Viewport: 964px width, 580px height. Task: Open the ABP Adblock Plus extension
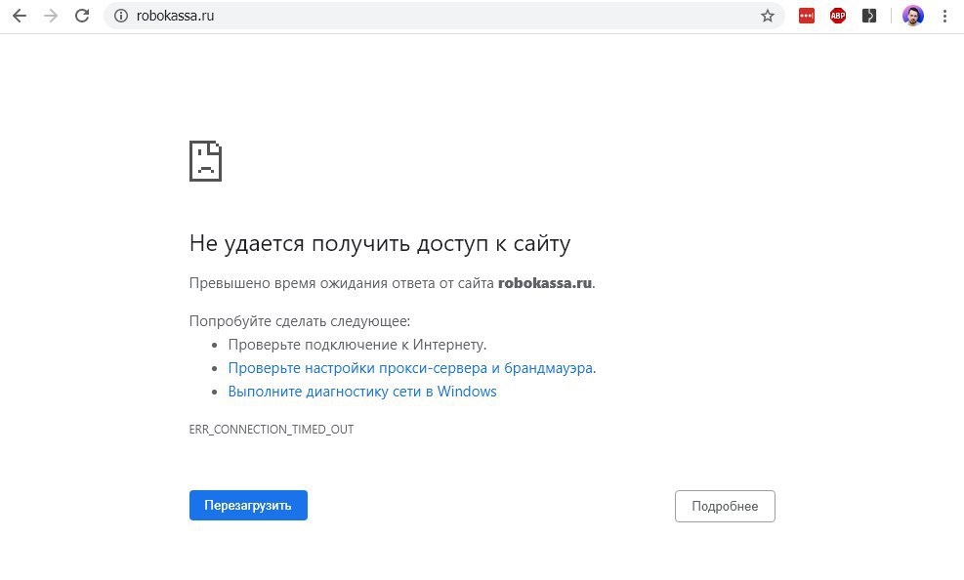[838, 16]
